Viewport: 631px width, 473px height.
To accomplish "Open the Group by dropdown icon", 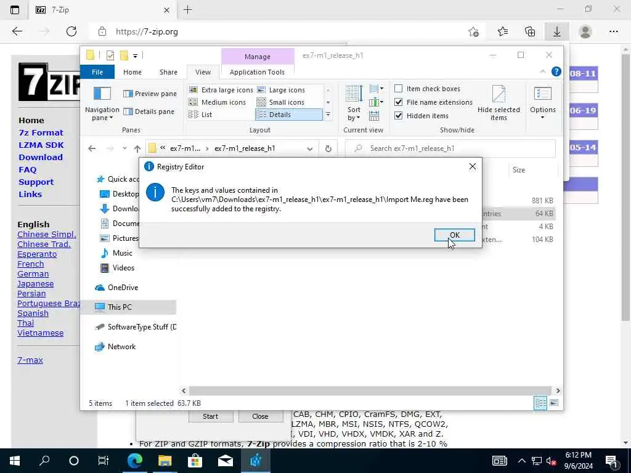I will point(377,89).
